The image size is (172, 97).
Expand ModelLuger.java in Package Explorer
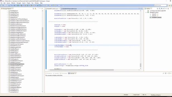tap(8, 59)
